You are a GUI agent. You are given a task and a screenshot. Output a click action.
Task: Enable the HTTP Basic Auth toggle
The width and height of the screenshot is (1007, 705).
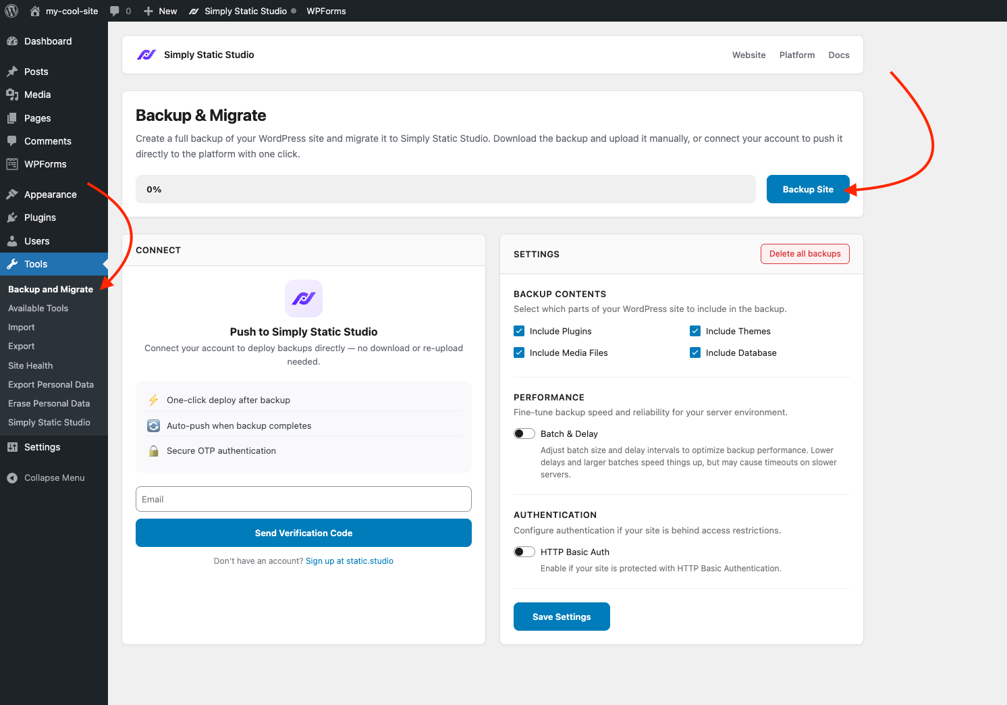(524, 552)
